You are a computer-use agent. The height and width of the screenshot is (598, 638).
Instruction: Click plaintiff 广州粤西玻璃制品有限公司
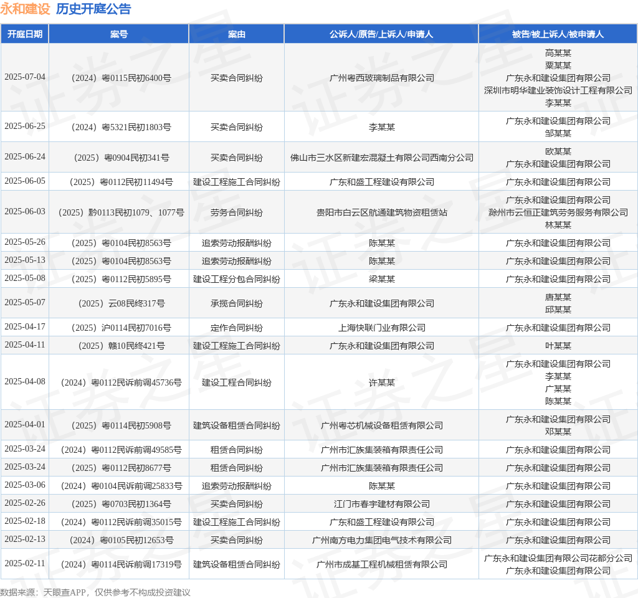381,78
